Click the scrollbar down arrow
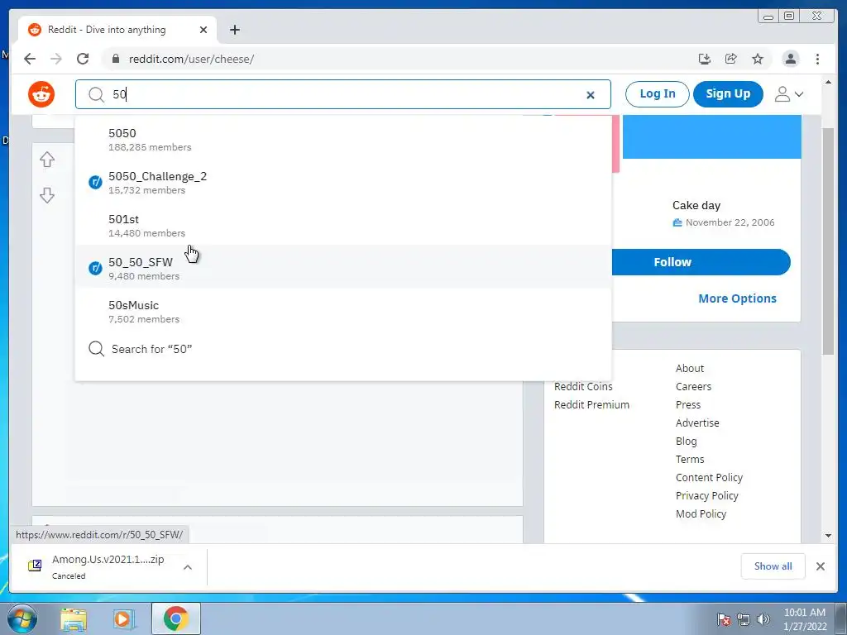This screenshot has width=847, height=635. tap(829, 536)
